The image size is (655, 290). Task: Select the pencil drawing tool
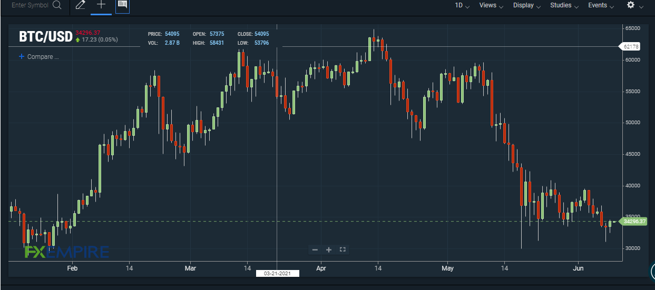pyautogui.click(x=80, y=5)
